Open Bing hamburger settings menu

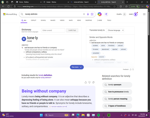pos(144,14)
